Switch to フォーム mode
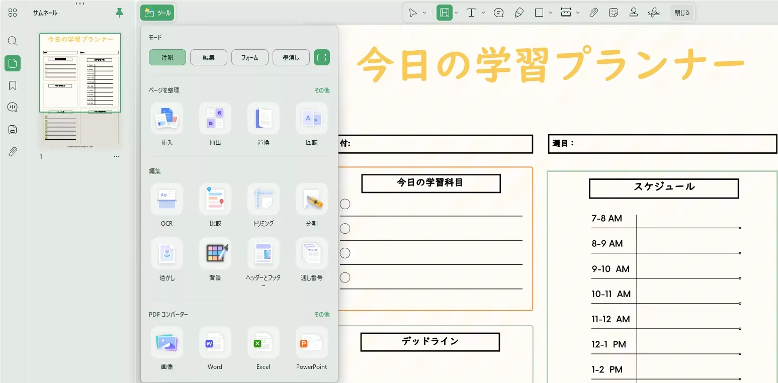The height and width of the screenshot is (383, 778). point(249,57)
